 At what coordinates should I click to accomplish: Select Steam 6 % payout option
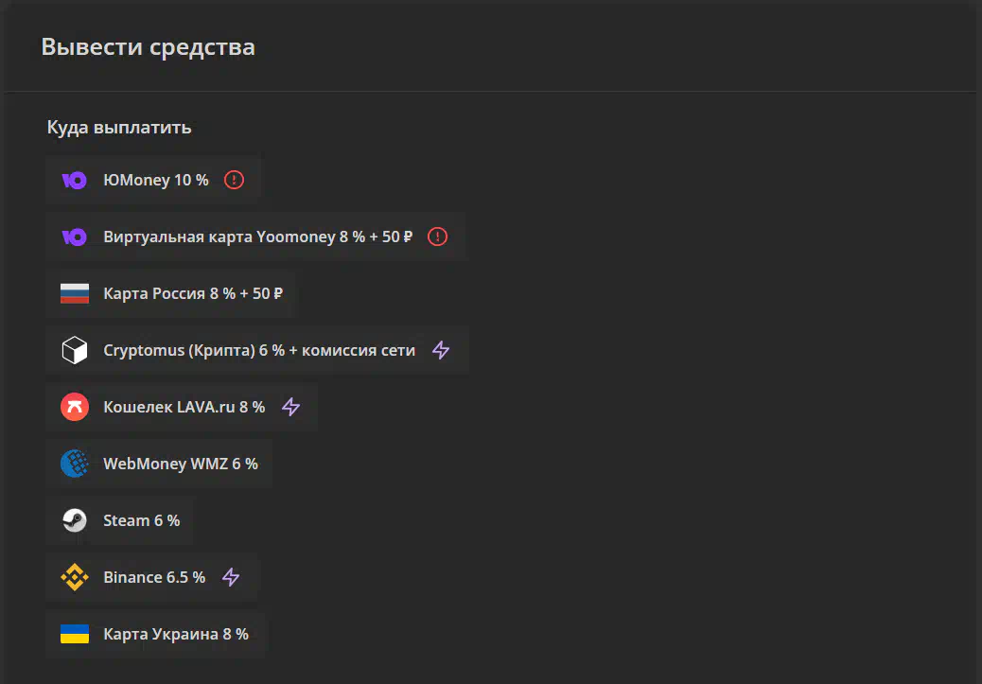(x=119, y=520)
